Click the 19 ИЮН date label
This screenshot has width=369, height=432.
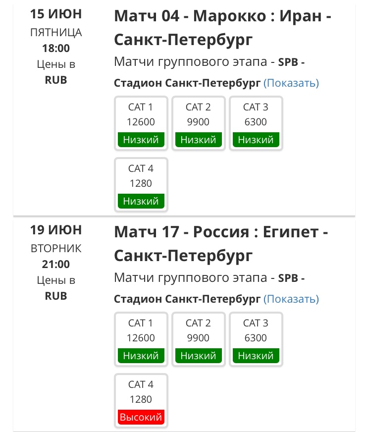(56, 230)
